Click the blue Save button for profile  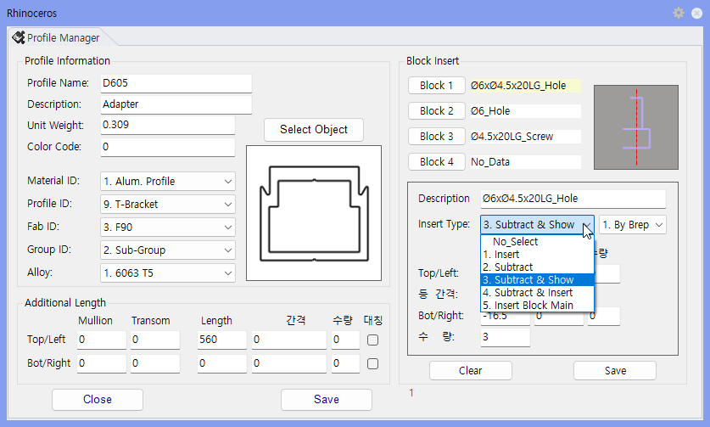[327, 399]
